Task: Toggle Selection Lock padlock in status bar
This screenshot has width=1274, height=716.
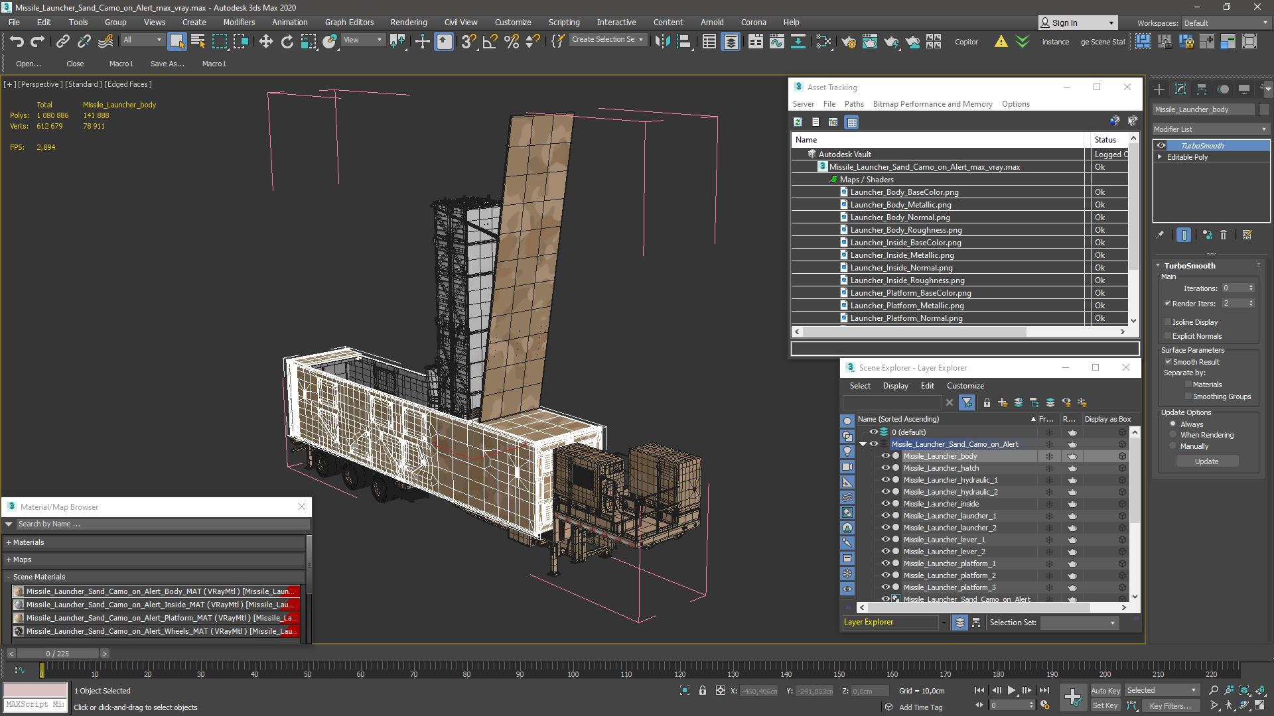Action: point(703,691)
